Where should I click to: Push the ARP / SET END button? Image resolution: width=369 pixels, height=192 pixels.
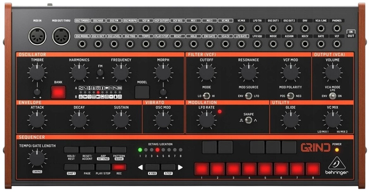(x=103, y=150)
